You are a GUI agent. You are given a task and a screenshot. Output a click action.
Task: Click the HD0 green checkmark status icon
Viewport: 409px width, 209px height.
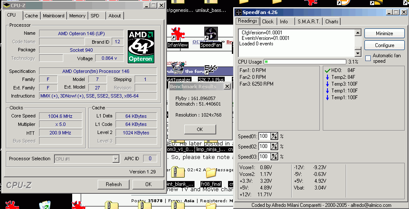pos(327,70)
